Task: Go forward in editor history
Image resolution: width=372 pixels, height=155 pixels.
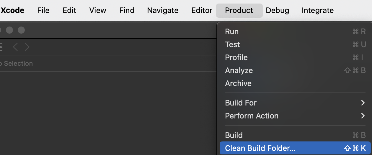Action: click(x=27, y=47)
